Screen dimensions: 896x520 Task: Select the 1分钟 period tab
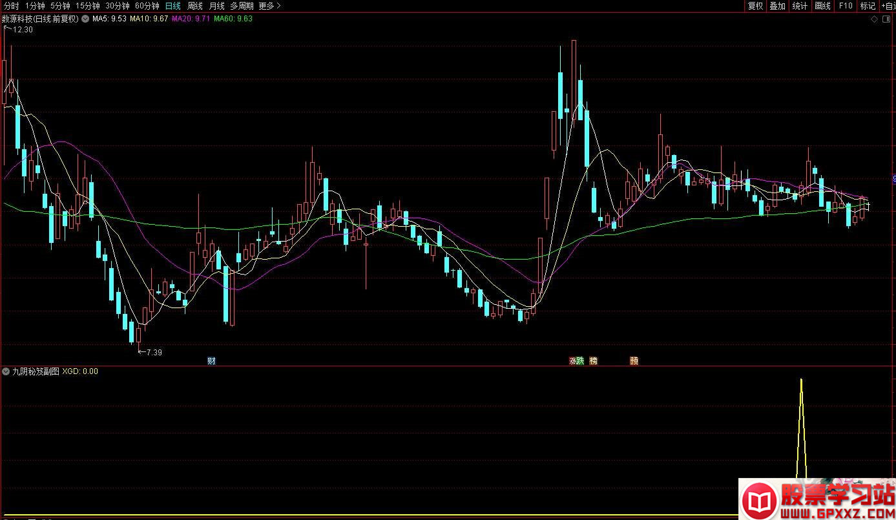(x=35, y=6)
